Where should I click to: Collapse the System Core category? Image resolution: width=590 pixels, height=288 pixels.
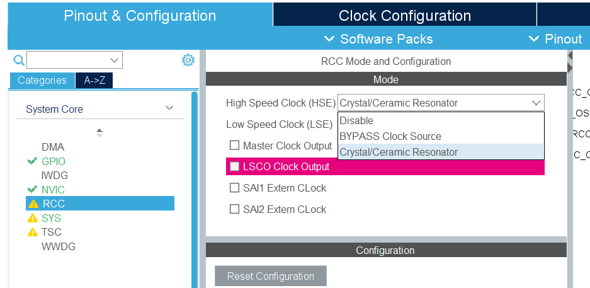coord(169,108)
